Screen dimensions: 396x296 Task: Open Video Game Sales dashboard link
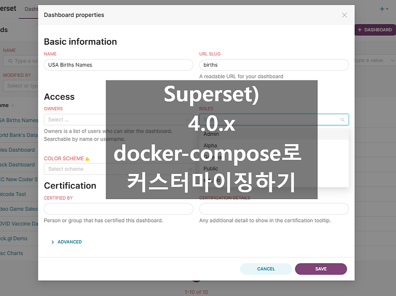[x=18, y=209]
